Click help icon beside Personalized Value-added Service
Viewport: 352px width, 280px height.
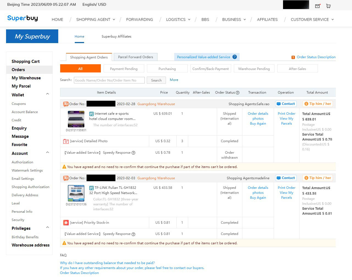[235, 57]
